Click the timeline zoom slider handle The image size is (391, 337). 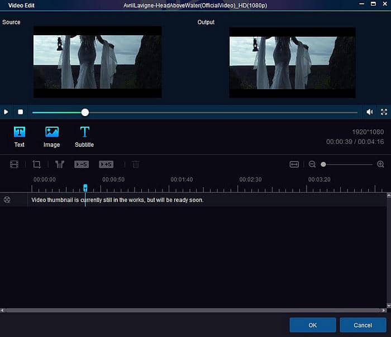tap(323, 165)
